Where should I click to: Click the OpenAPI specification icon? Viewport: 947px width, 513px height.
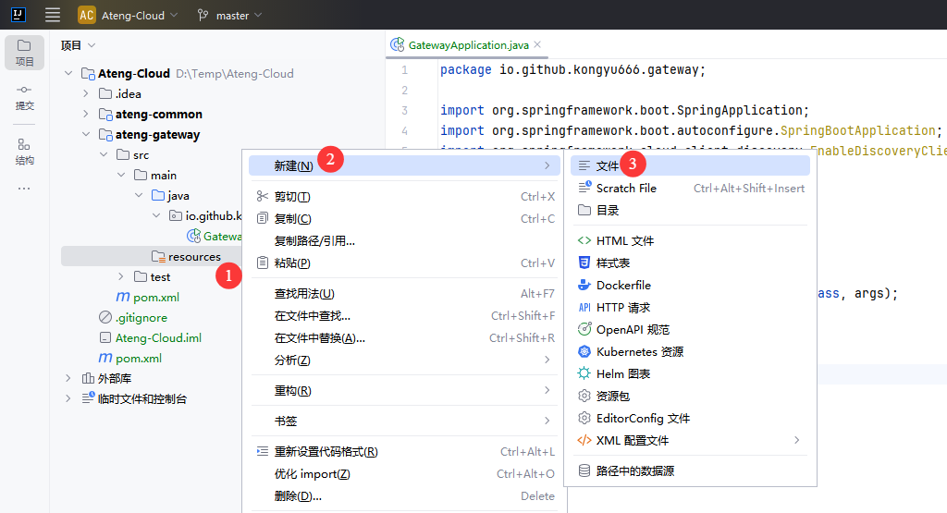pos(584,329)
